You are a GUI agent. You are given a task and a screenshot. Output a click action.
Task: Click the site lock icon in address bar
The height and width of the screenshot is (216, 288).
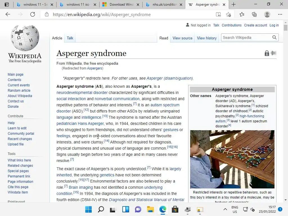[47, 14]
